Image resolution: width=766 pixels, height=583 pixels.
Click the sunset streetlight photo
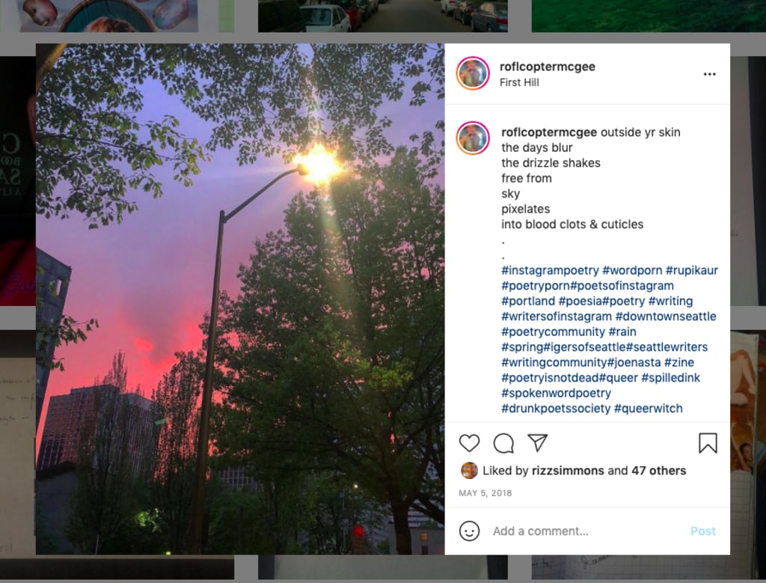[240, 299]
